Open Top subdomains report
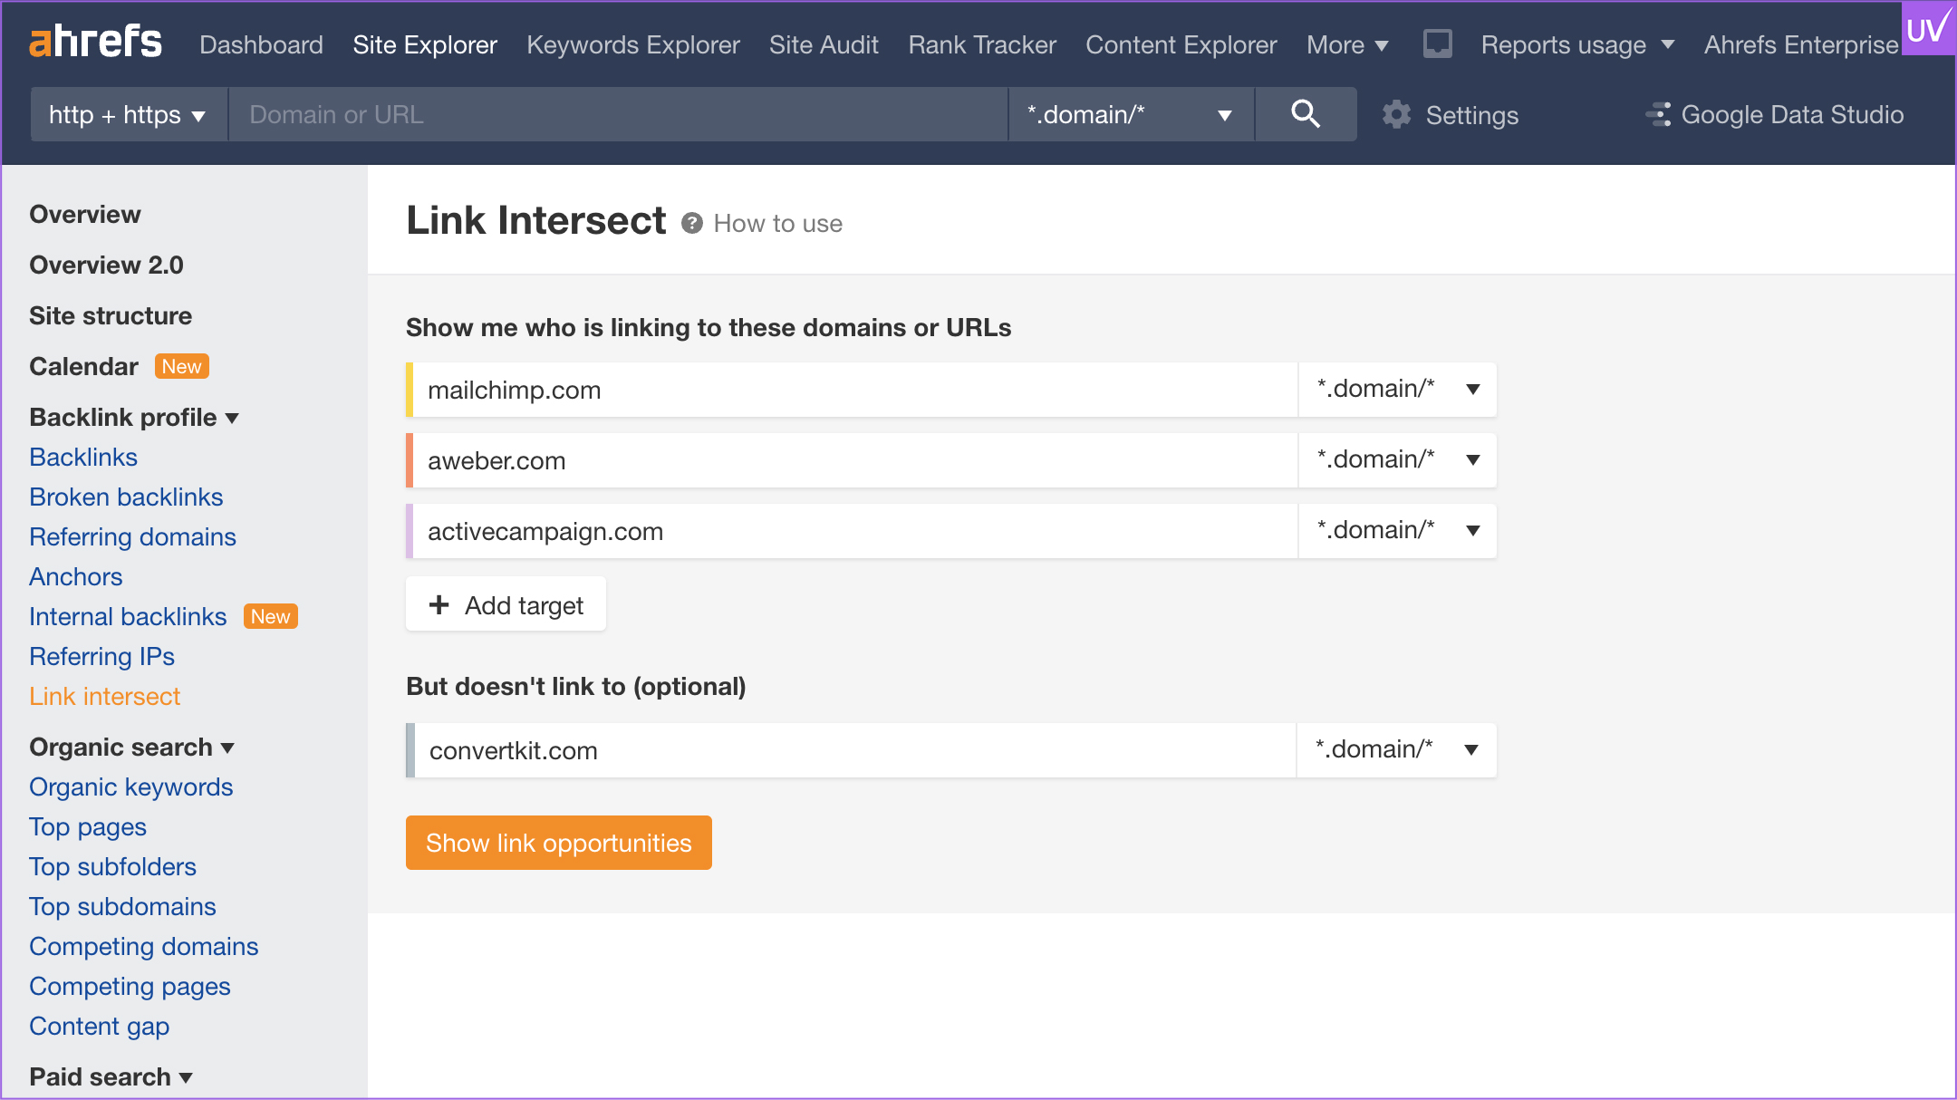Viewport: 1957px width, 1100px height. [122, 906]
